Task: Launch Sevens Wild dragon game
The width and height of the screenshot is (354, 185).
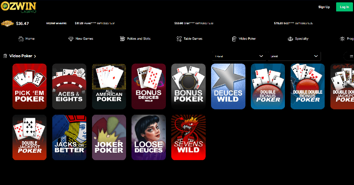Action: click(x=188, y=138)
